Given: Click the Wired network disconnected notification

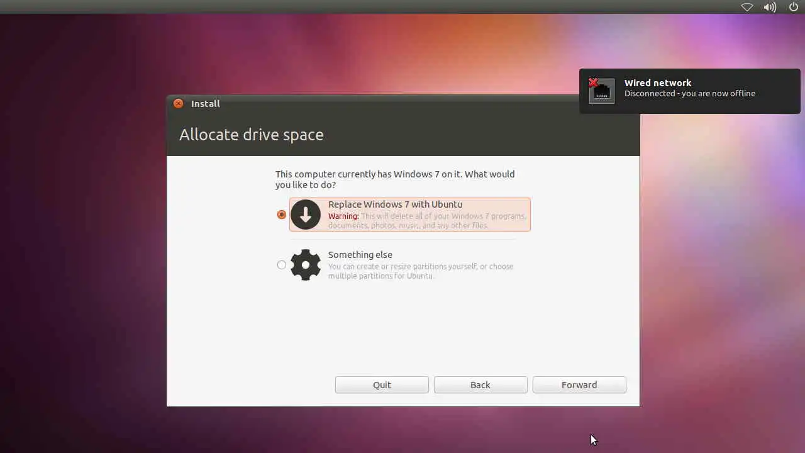Looking at the screenshot, I should (x=690, y=91).
